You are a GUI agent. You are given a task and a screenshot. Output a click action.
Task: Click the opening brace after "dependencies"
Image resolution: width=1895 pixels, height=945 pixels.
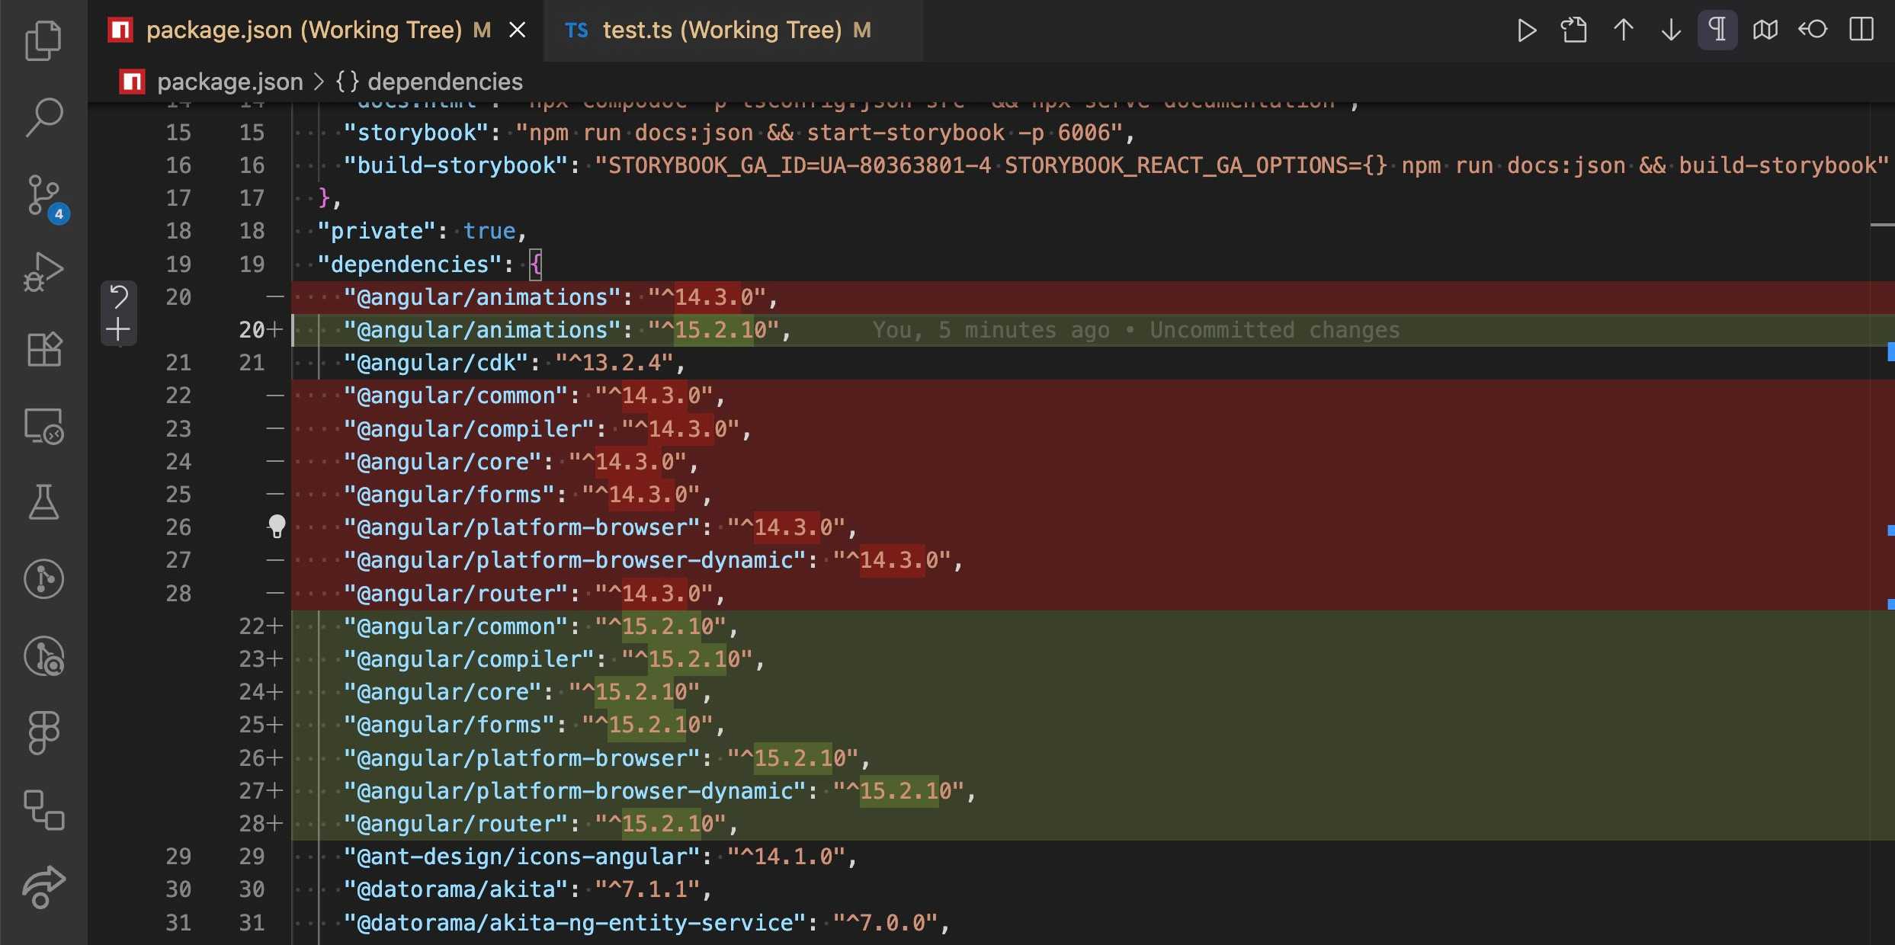point(535,264)
